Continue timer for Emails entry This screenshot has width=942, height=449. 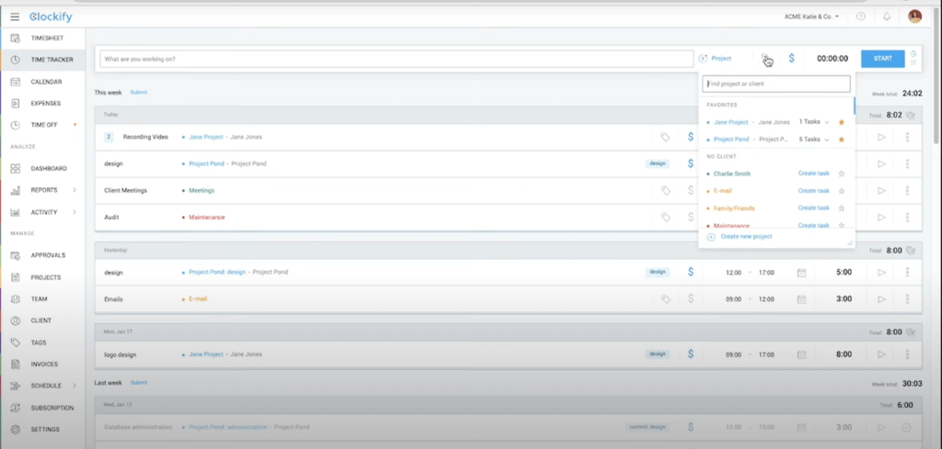881,299
